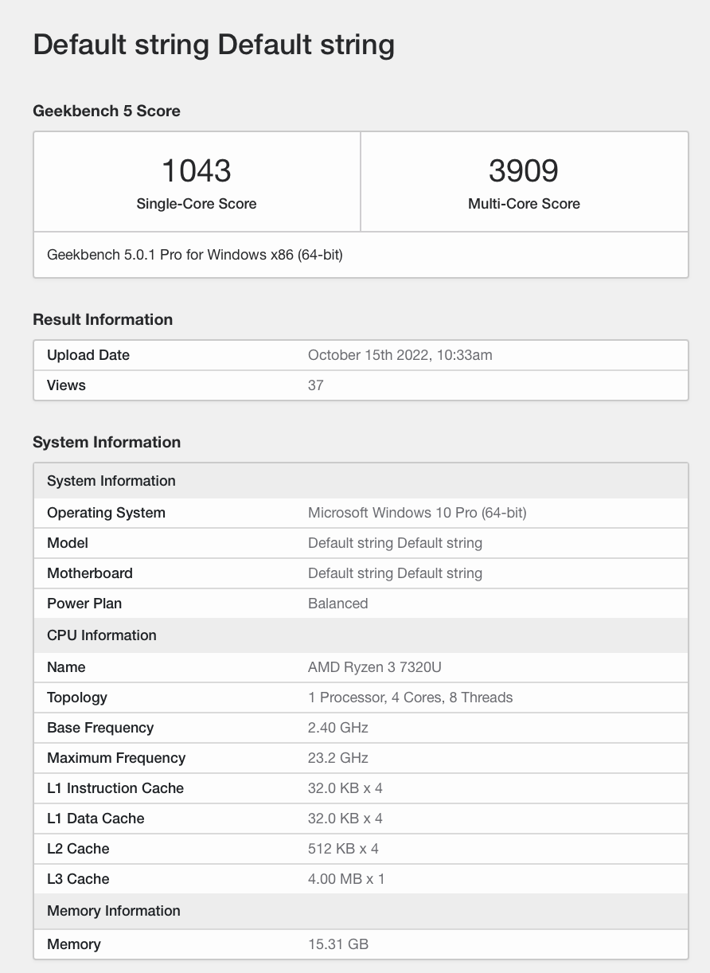Click the Geekbench 5 Score heading
710x973 pixels.
pyautogui.click(x=106, y=111)
